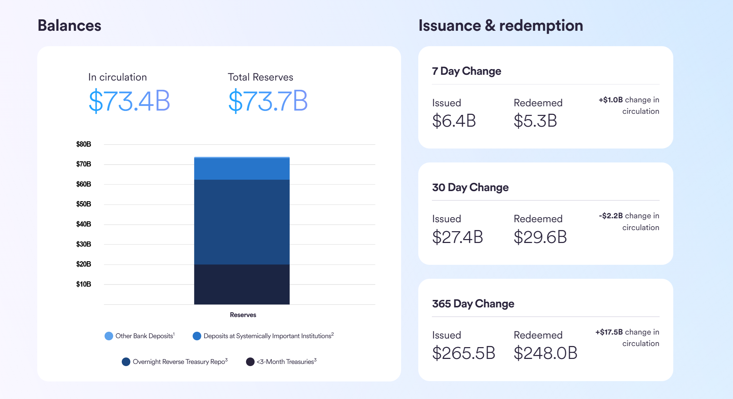Image resolution: width=733 pixels, height=399 pixels.
Task: Select the 365 Day Change heading
Action: tap(473, 304)
